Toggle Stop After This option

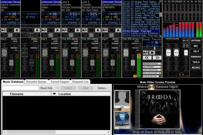point(152,77)
